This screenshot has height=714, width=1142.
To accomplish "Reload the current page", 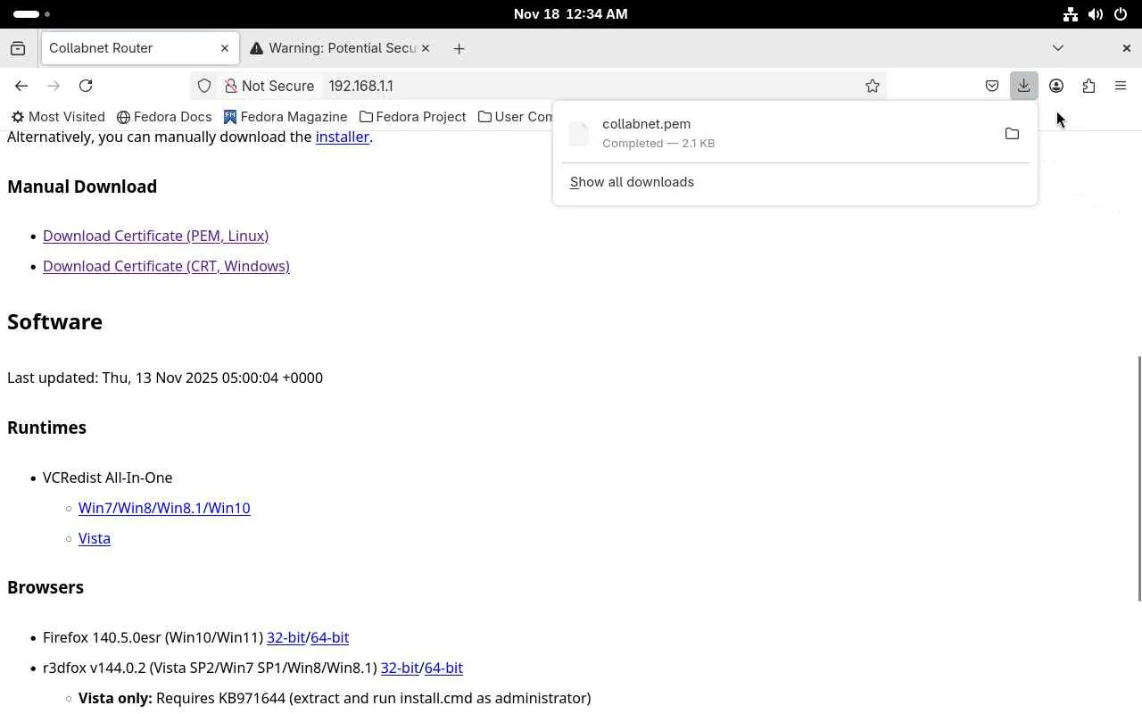I will point(86,86).
